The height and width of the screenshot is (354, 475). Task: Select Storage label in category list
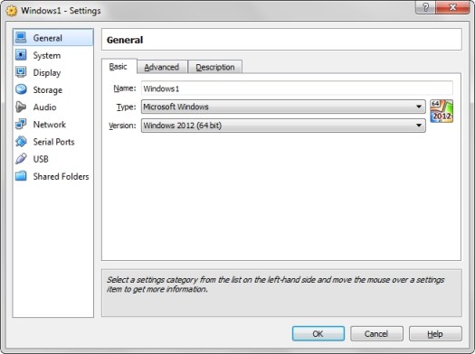coord(48,90)
